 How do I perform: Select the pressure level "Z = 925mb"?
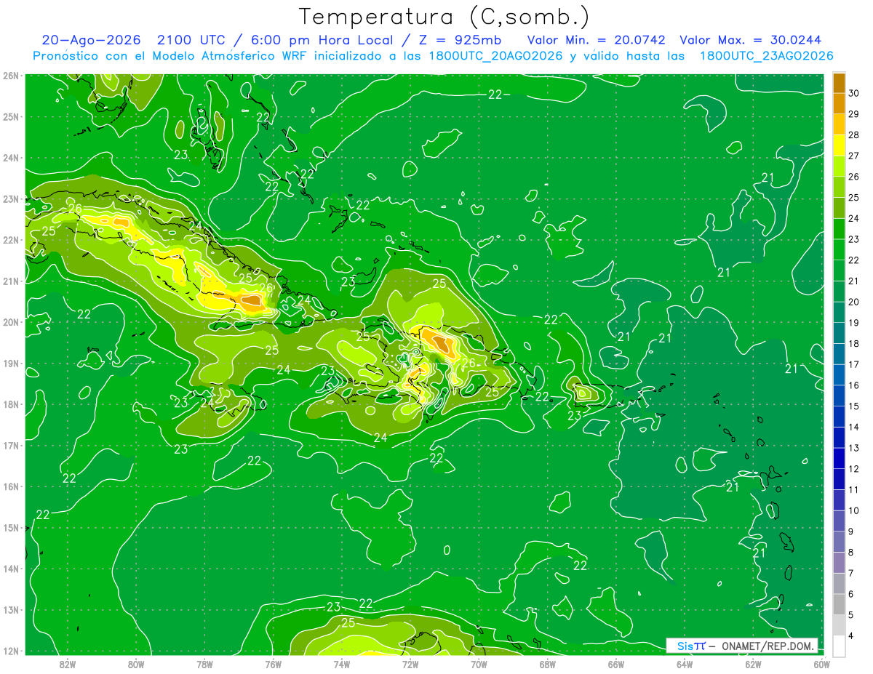[x=460, y=40]
